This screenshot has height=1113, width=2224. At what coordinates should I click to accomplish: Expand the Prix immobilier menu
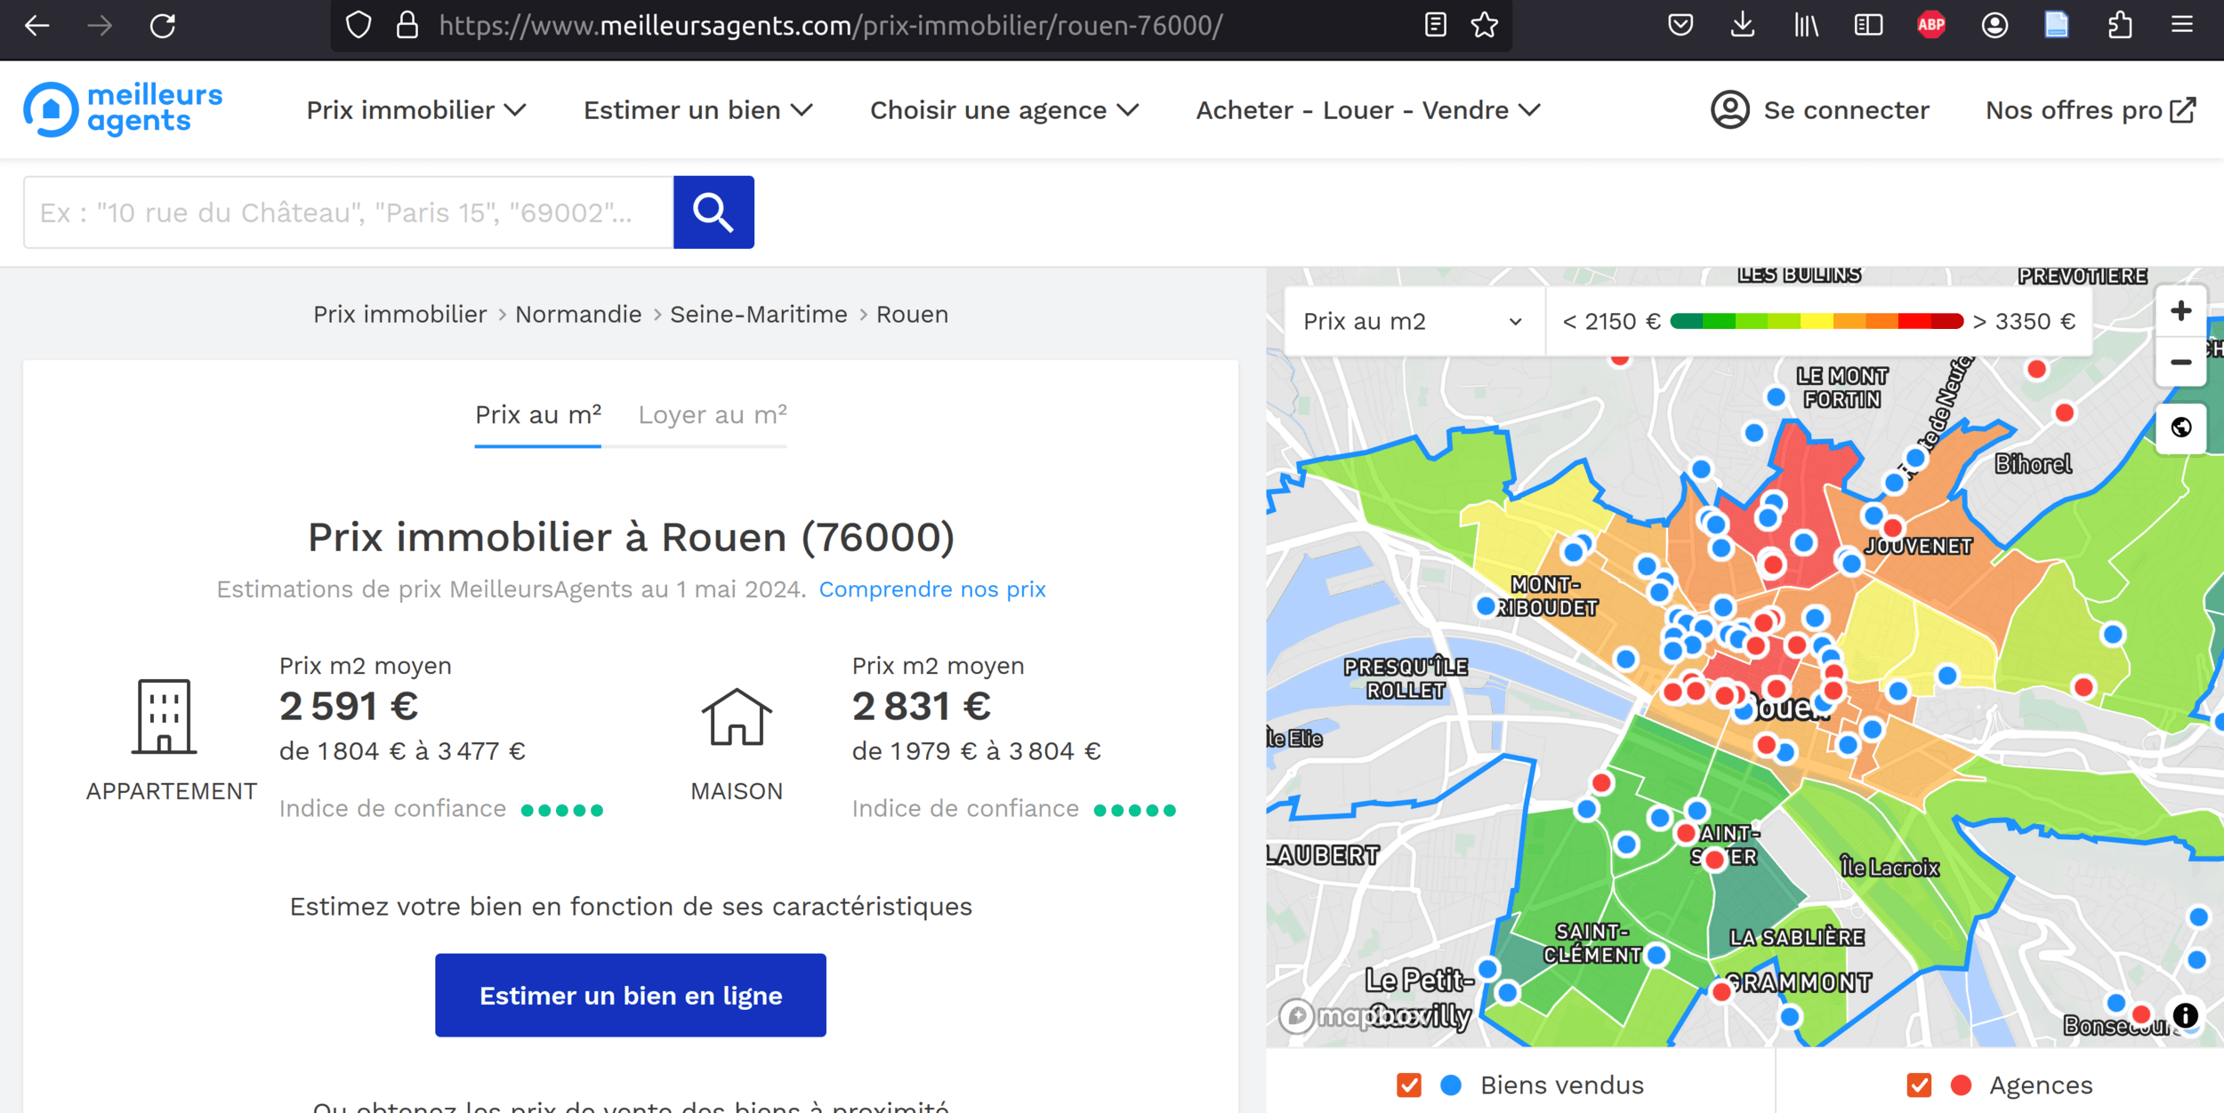[x=415, y=110]
